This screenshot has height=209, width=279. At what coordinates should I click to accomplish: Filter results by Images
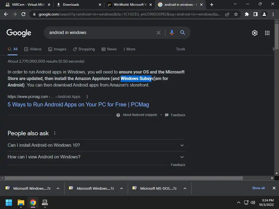pyautogui.click(x=57, y=49)
